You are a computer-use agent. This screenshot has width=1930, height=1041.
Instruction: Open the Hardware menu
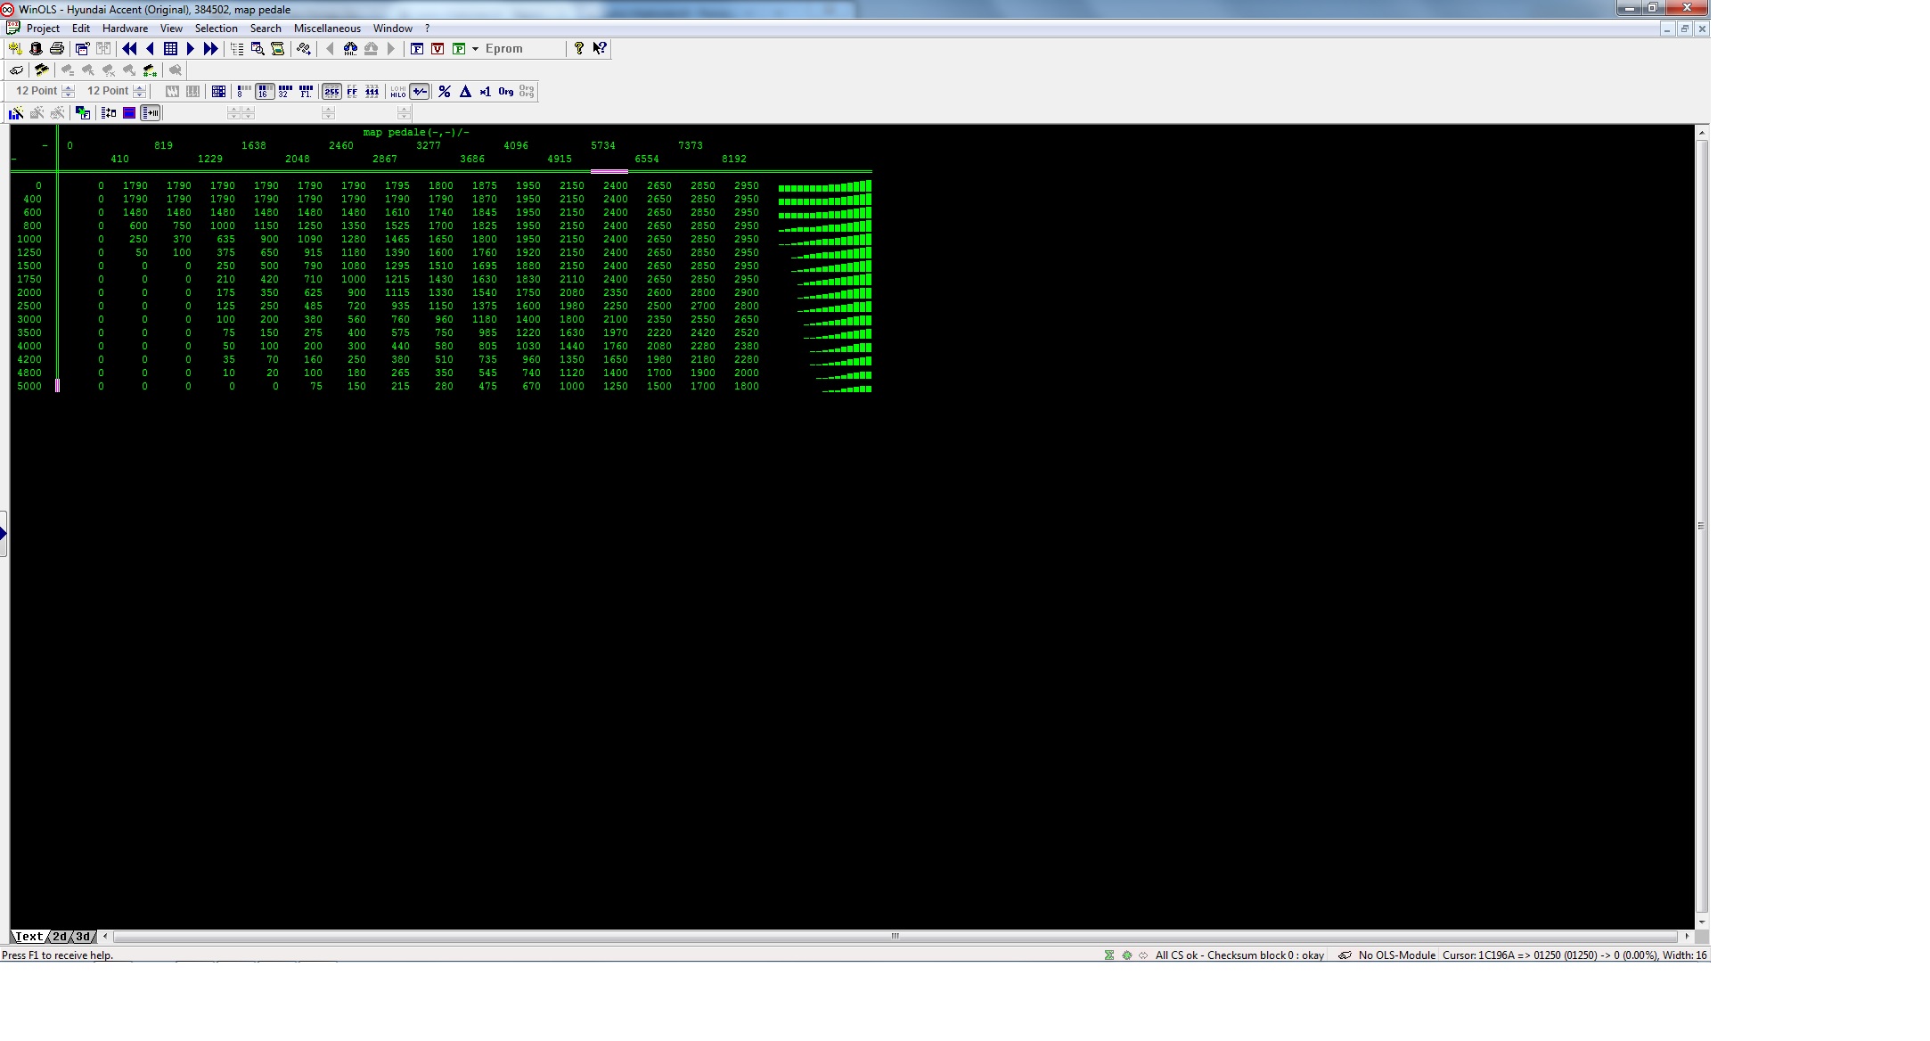(x=125, y=29)
